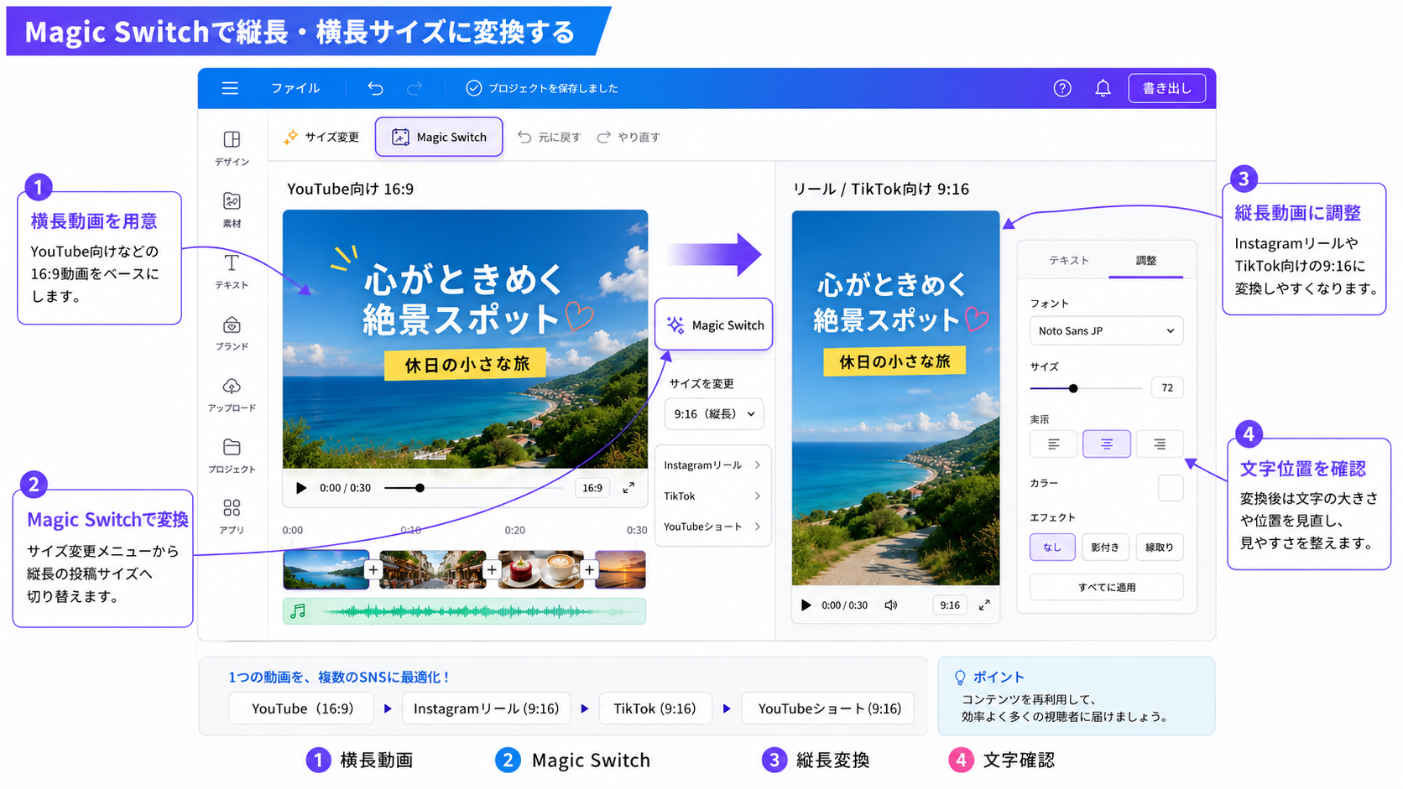
Task: Open the hamburger menu in top bar
Action: 230,88
